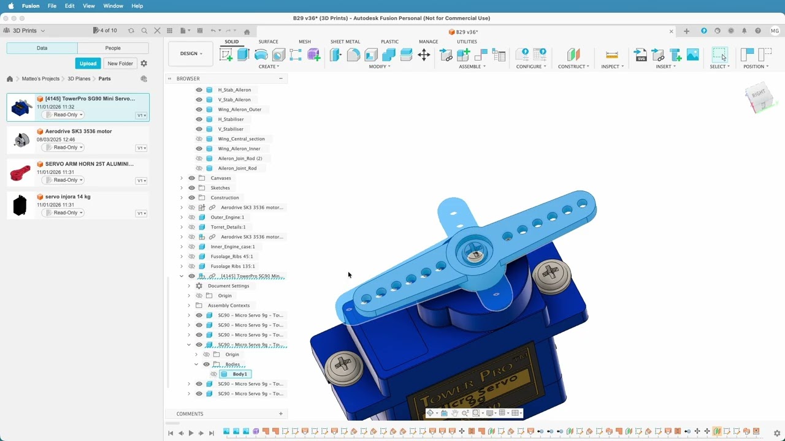Click the timeline settings gear icon
The height and width of the screenshot is (441, 785).
[777, 433]
